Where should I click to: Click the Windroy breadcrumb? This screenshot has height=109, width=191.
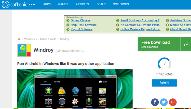(x=65, y=39)
